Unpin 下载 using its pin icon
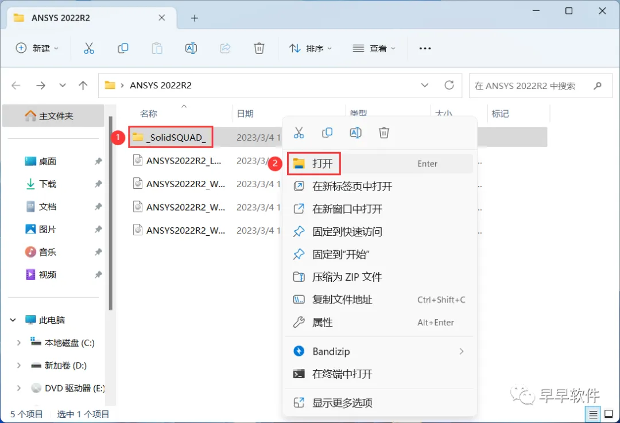Image resolution: width=620 pixels, height=423 pixels. (x=98, y=184)
